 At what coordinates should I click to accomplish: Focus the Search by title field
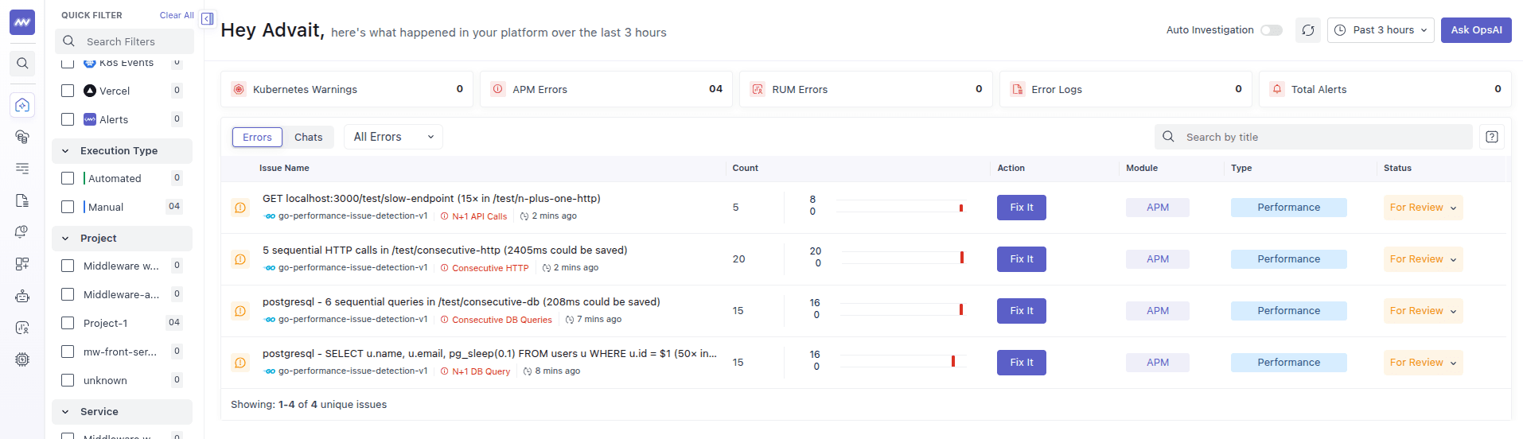[x=1314, y=137]
